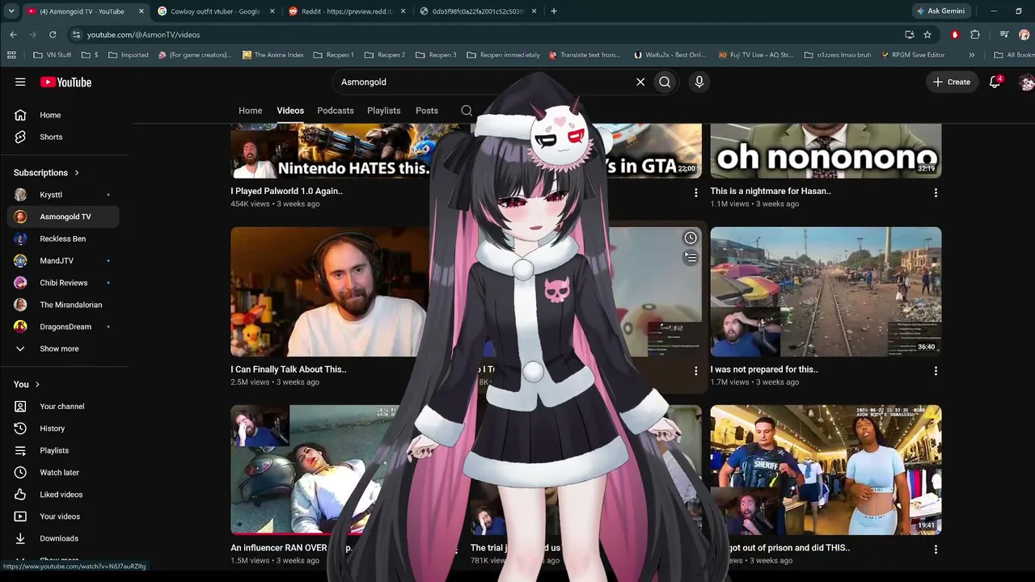Image resolution: width=1035 pixels, height=582 pixels.
Task: Open the Reopen 1 bookmarks folder
Action: [333, 55]
